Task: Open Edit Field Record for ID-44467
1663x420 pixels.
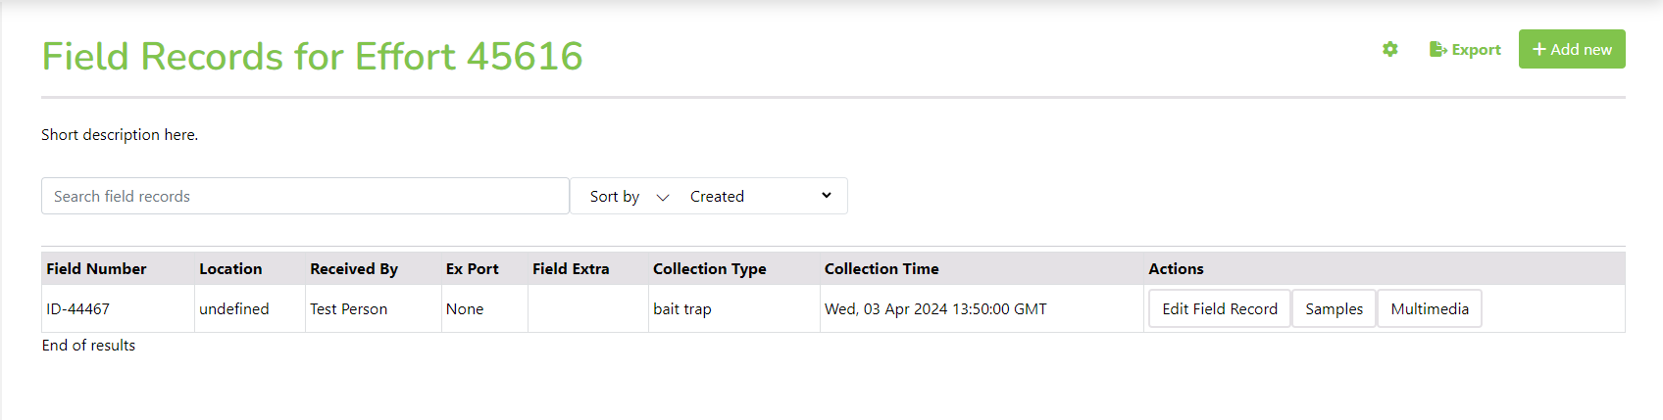Action: (1220, 308)
